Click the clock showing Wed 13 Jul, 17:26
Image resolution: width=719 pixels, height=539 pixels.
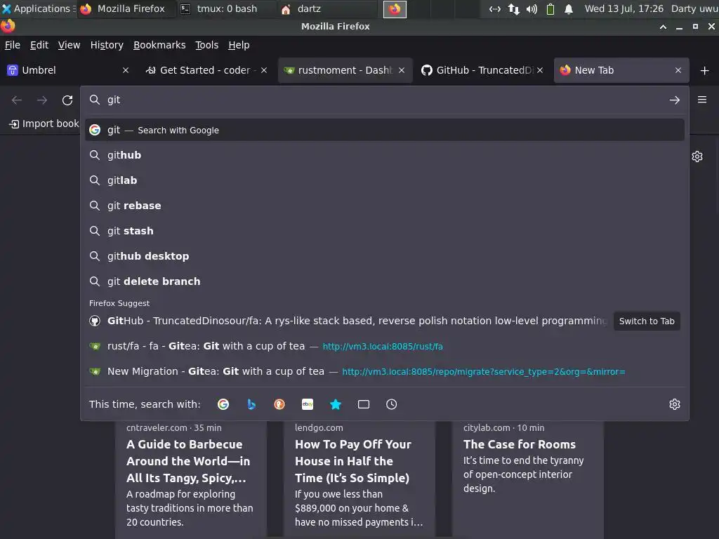click(x=624, y=8)
